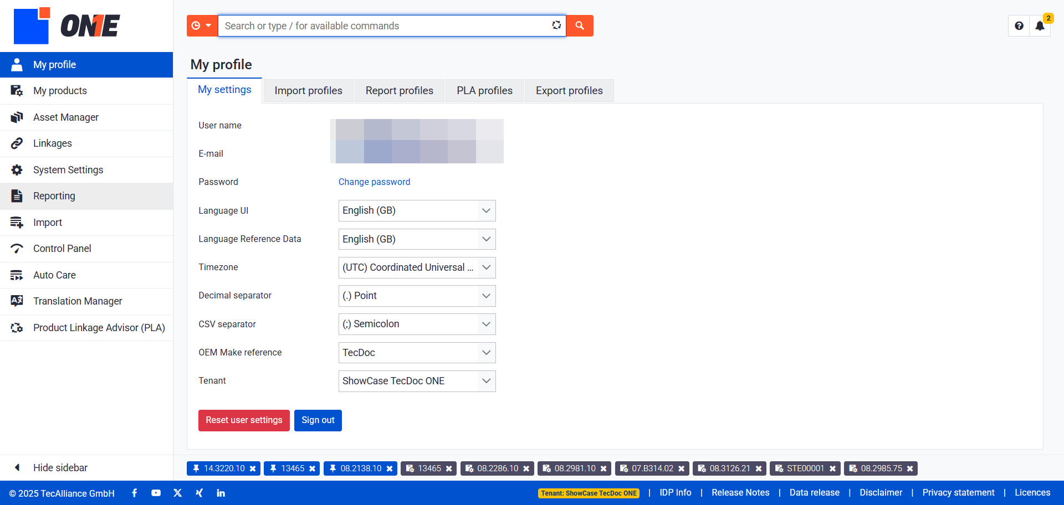Click the orange search magnifier button
Screen dimensions: 1064x505
pos(580,26)
